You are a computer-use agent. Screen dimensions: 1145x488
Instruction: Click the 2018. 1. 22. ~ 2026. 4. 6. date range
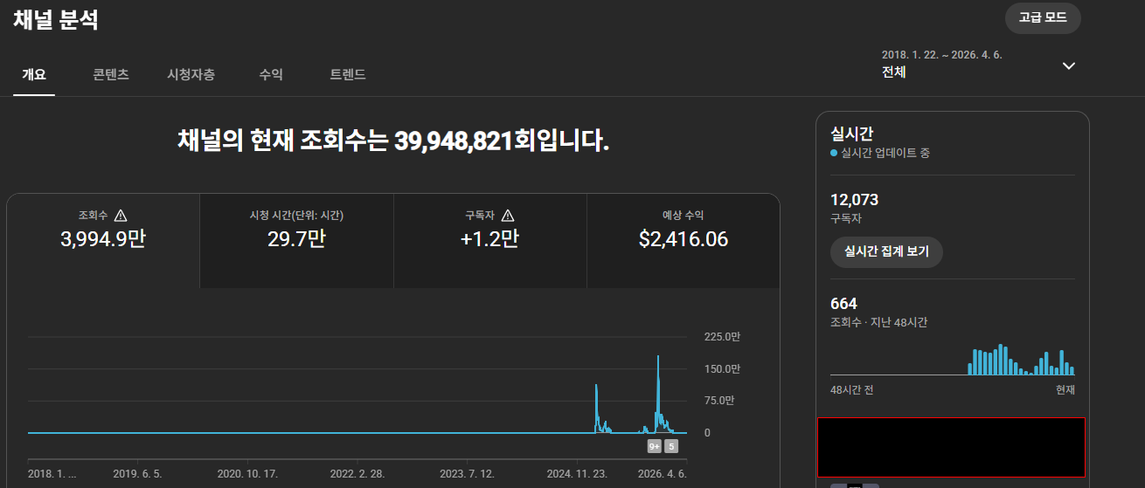(x=941, y=55)
